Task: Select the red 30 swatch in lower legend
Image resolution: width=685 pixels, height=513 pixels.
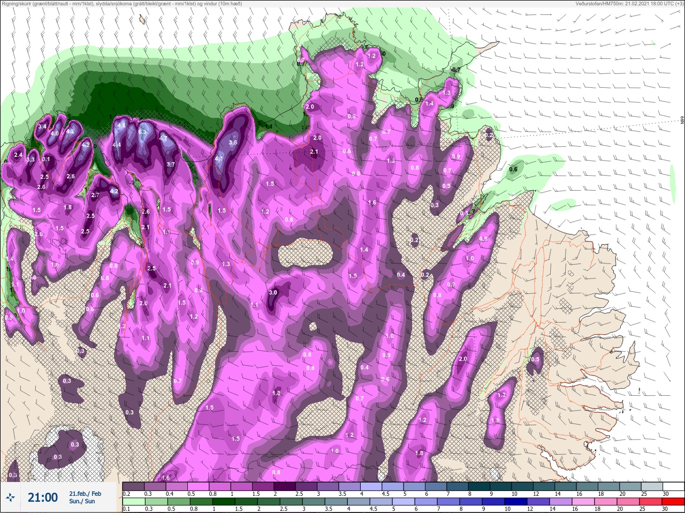Action: tap(673, 502)
